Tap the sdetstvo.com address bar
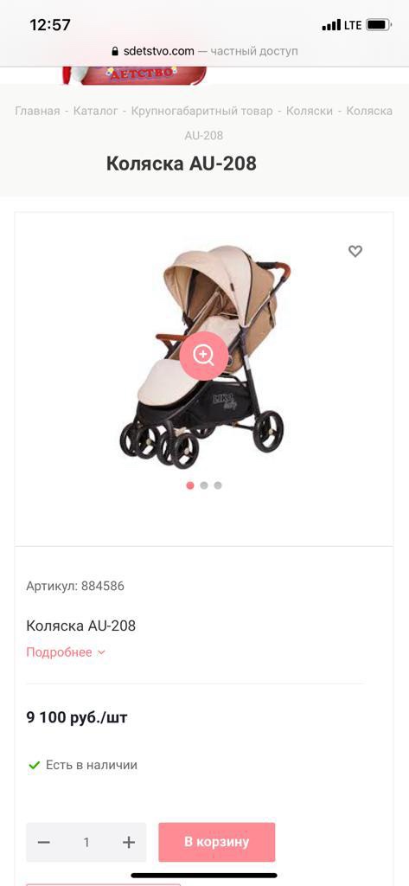The image size is (409, 886). coord(204,51)
